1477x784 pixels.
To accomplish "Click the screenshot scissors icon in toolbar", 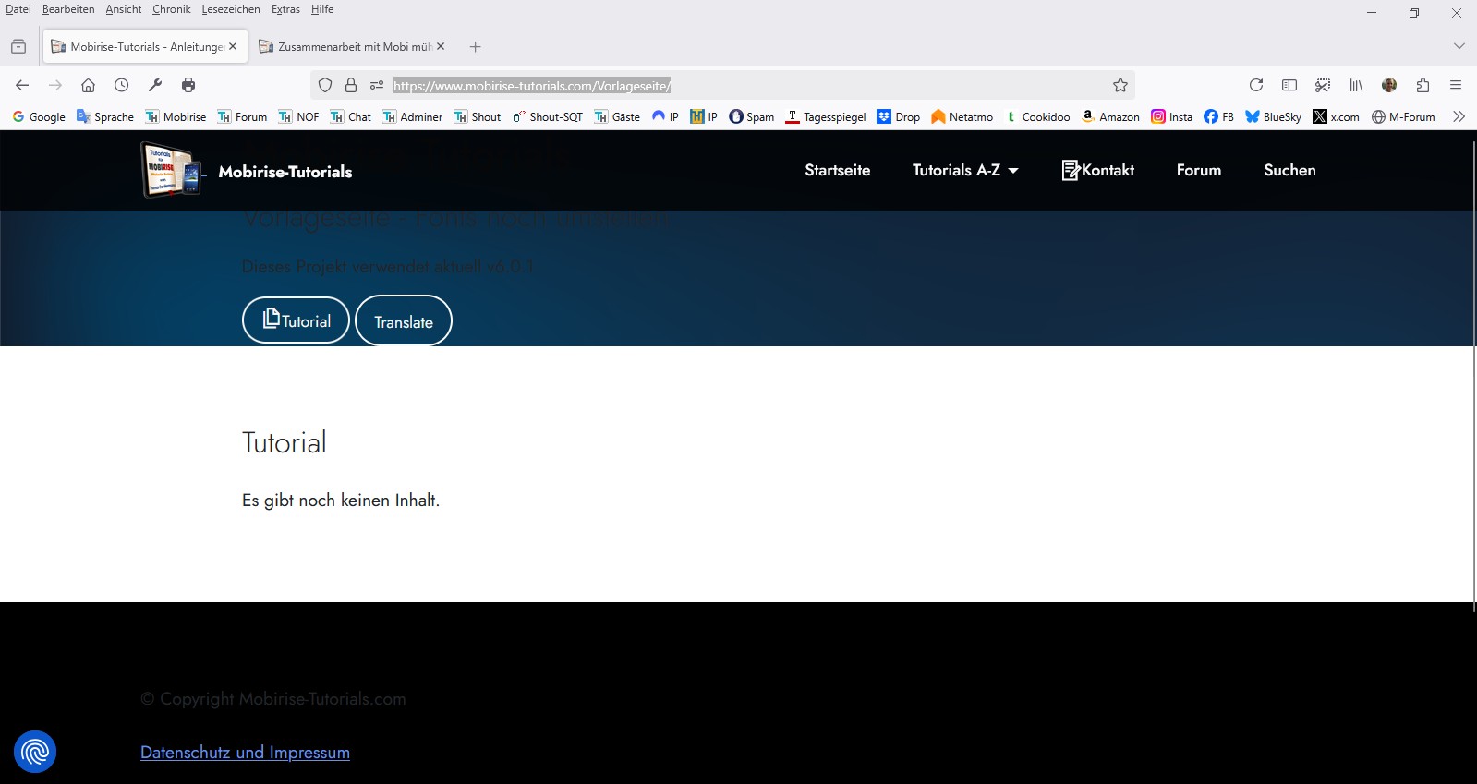I will click(x=1323, y=85).
